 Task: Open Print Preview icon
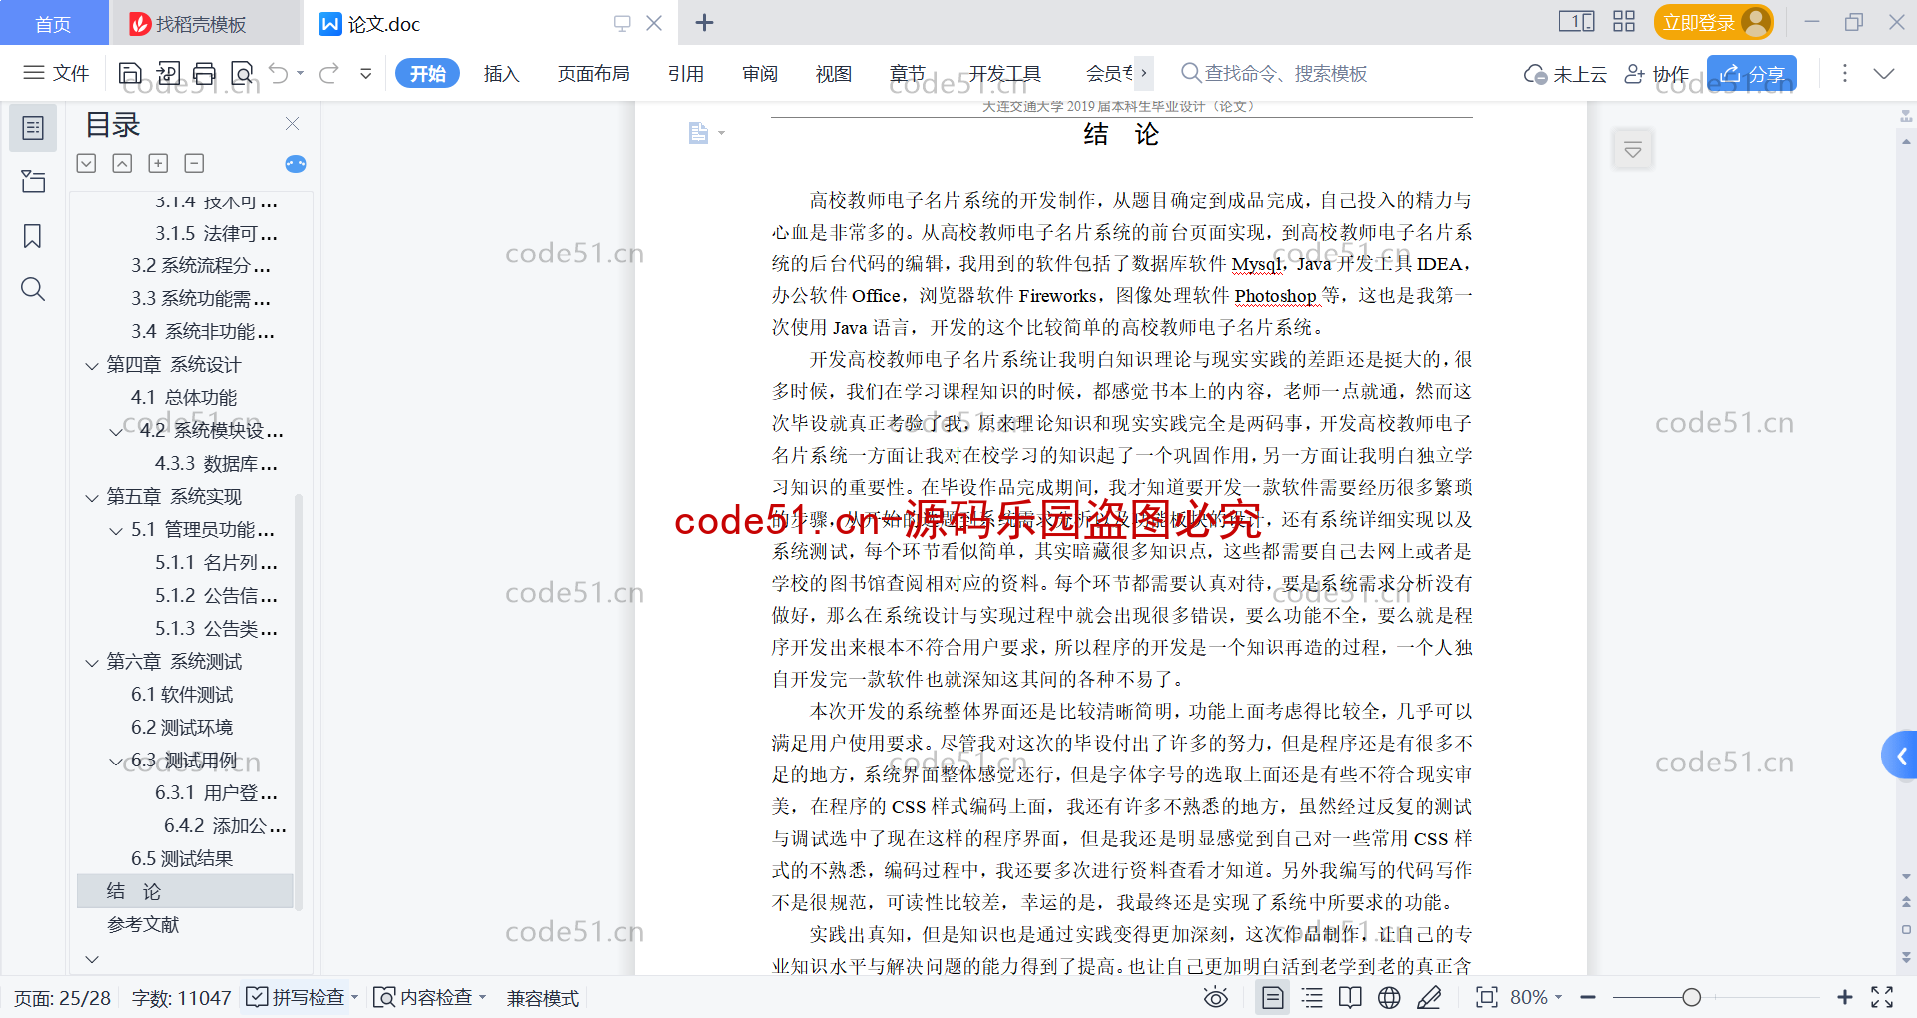(x=242, y=73)
